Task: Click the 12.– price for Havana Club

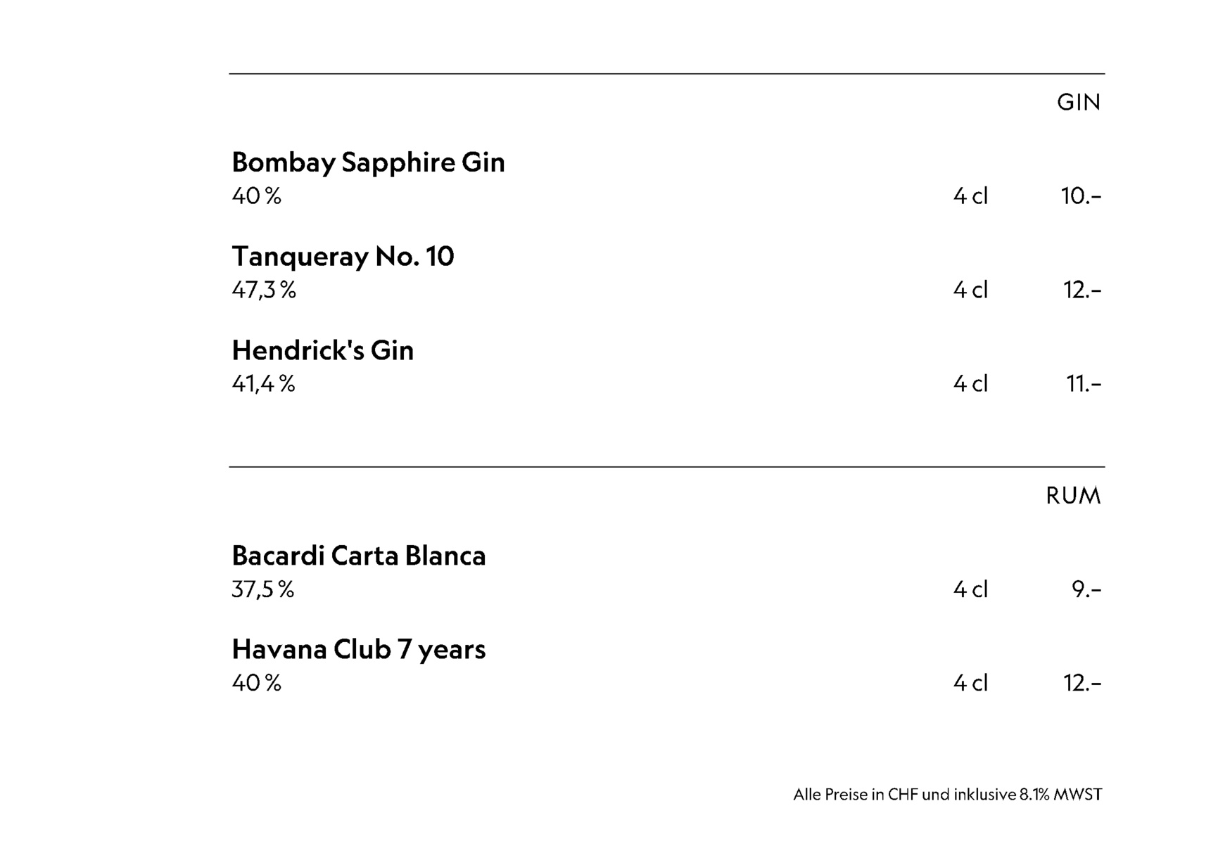Action: [x=1081, y=683]
